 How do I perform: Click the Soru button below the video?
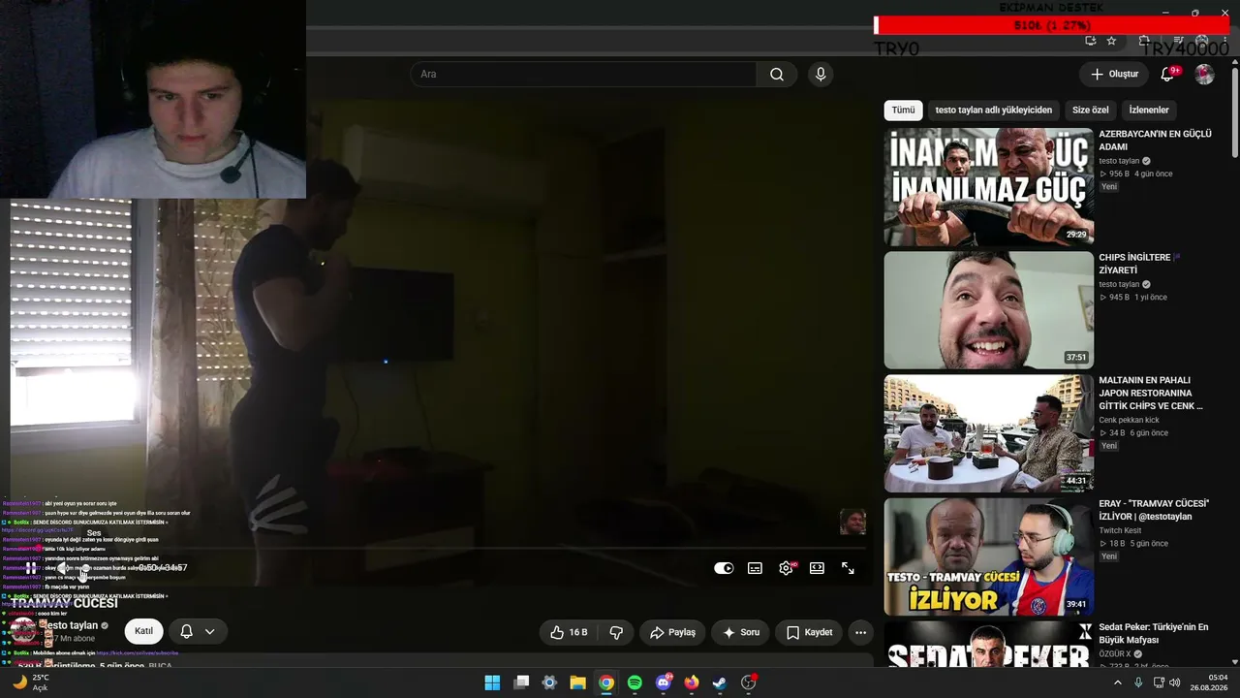pyautogui.click(x=740, y=632)
